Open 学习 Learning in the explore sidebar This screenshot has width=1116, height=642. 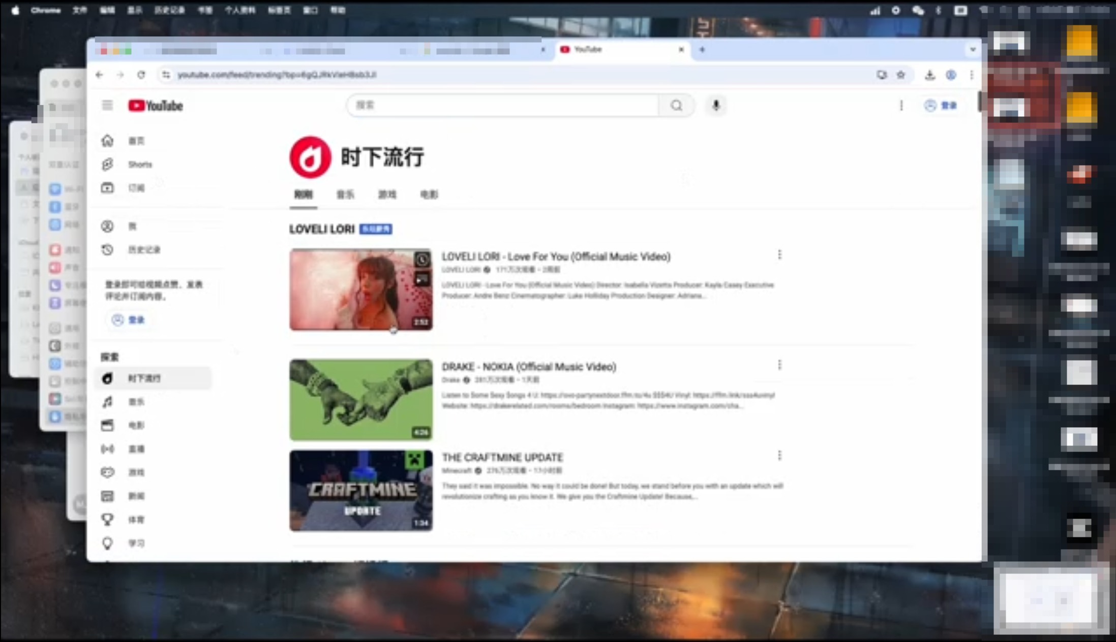click(x=153, y=543)
